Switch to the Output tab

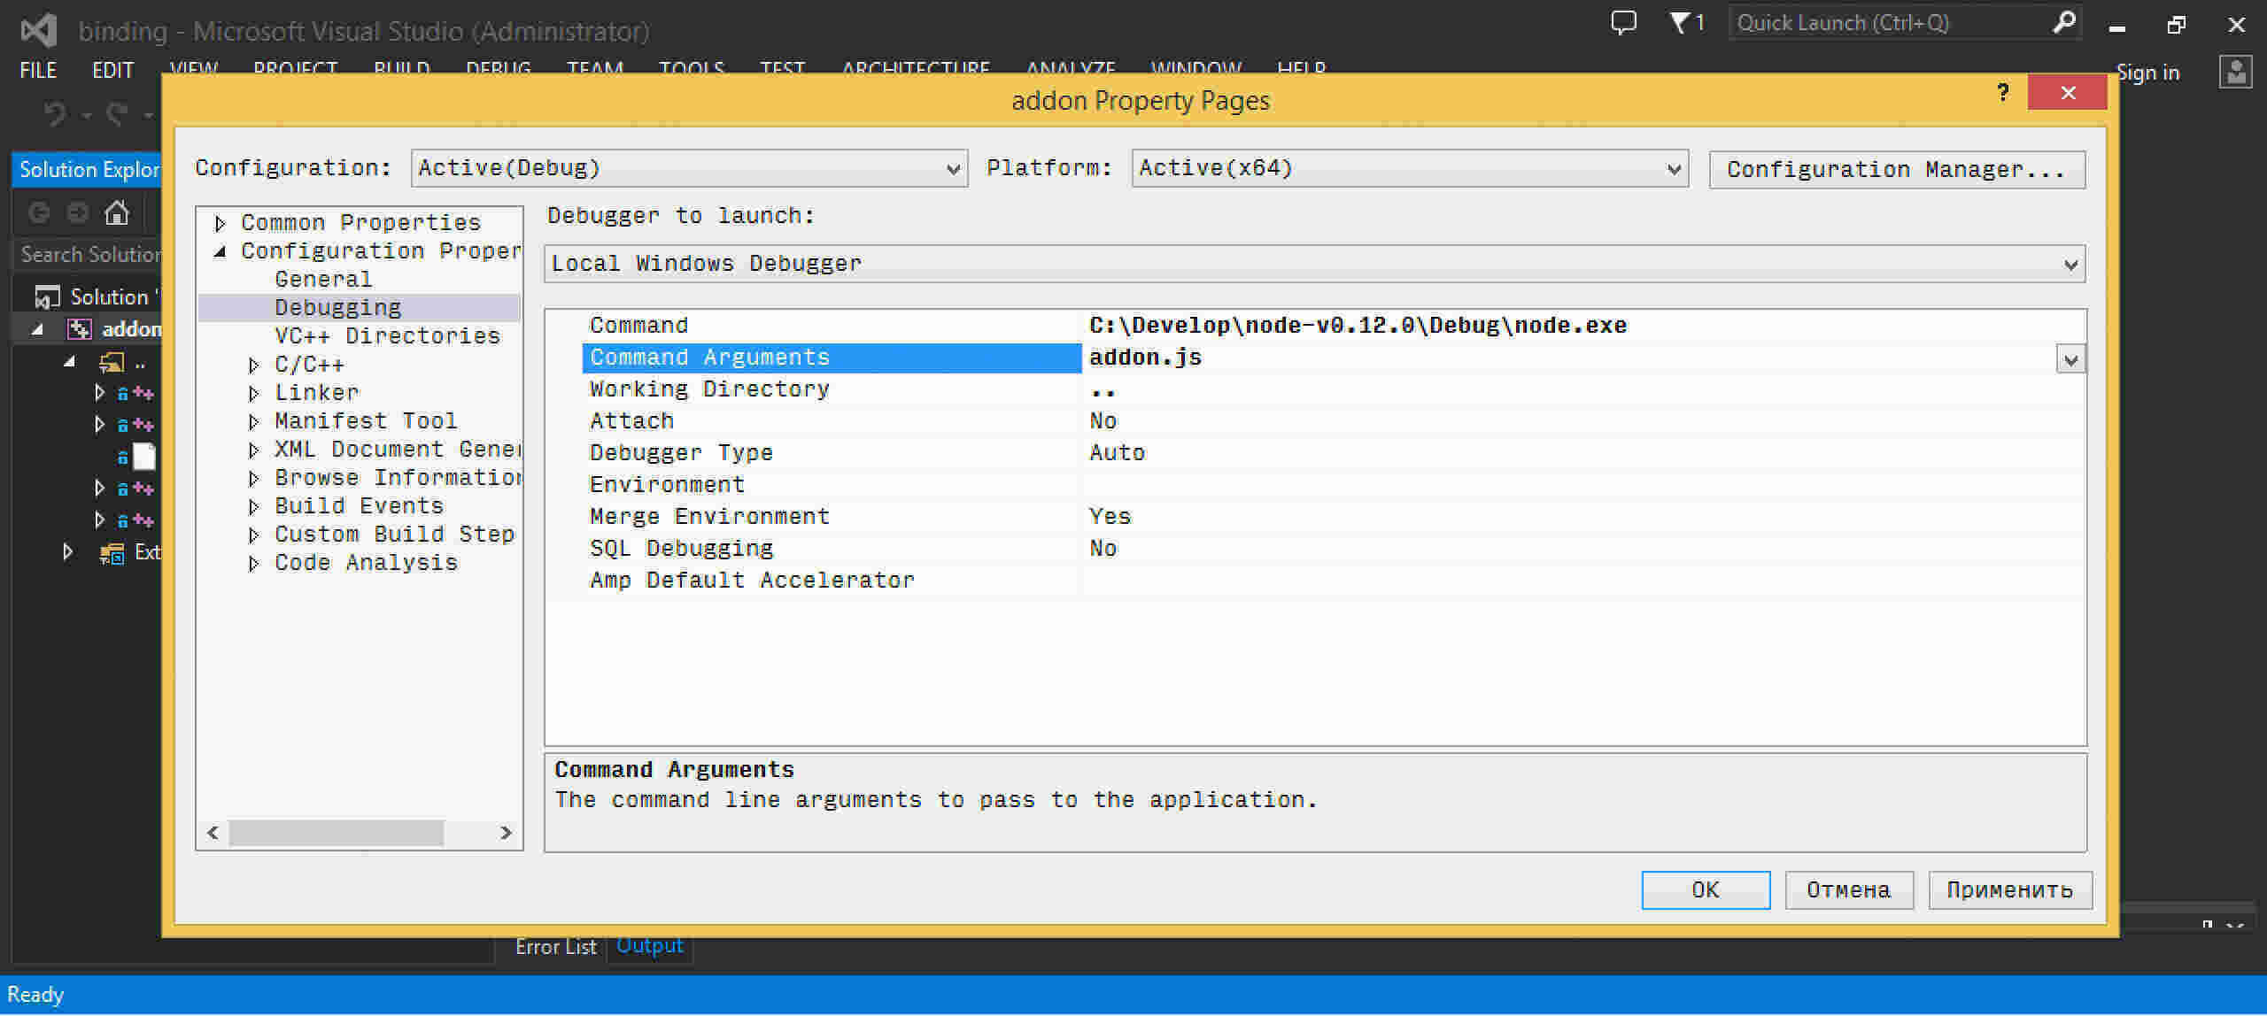(650, 946)
